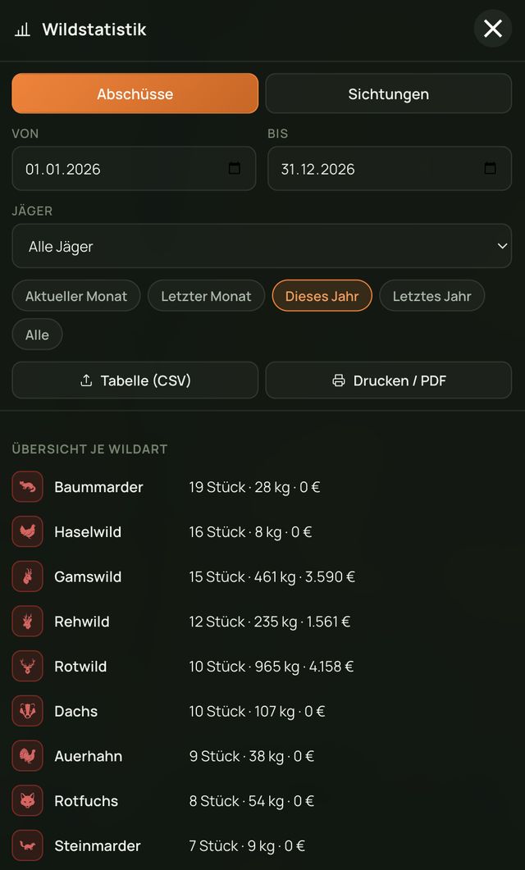Screen dimensions: 525x870
Task: Toggle the Dieses Jahr filter chip
Action: (322, 296)
